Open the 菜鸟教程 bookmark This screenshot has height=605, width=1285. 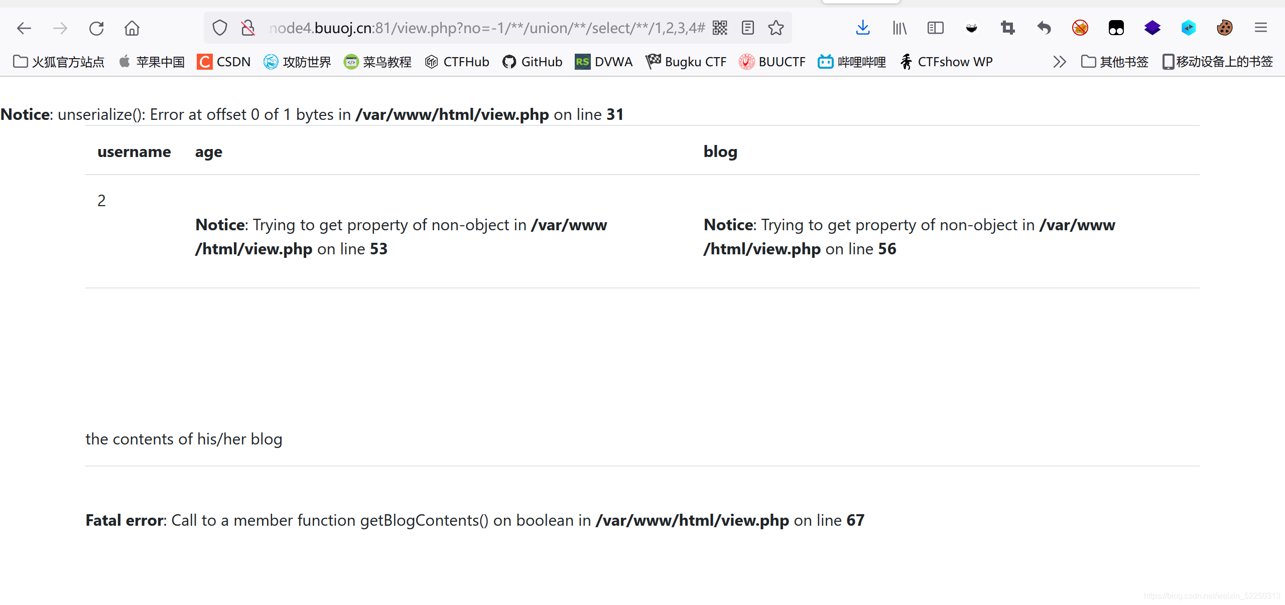tap(377, 62)
